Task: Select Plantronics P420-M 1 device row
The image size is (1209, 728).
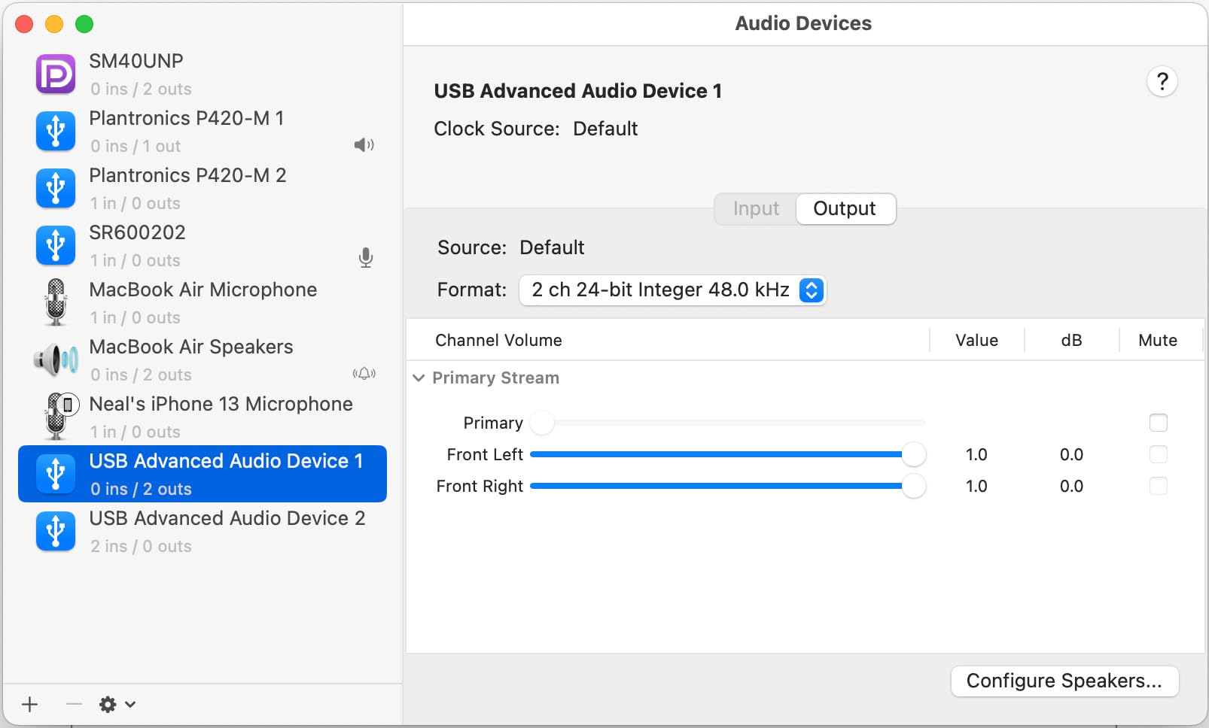Action: pos(203,131)
